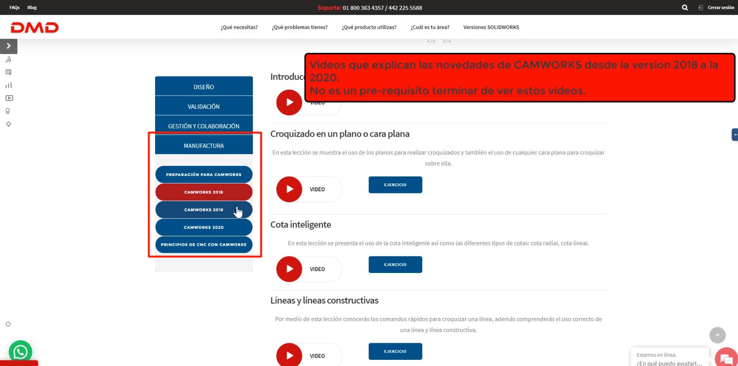738x366 pixels.
Task: Click the VIDEO label under Croquizado
Action: [317, 189]
